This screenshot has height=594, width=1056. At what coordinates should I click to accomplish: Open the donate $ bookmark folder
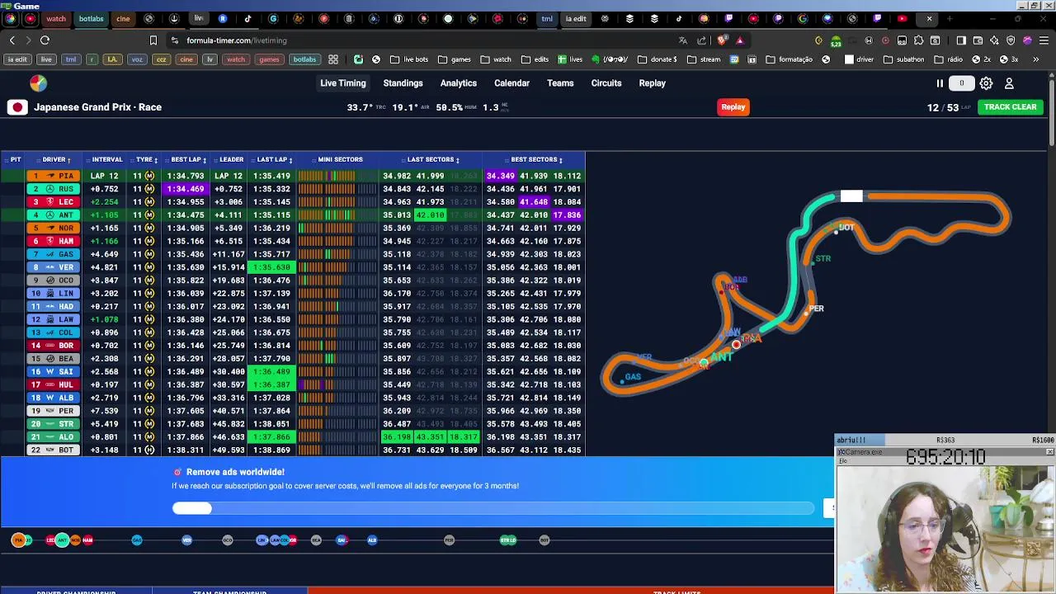[x=658, y=59]
